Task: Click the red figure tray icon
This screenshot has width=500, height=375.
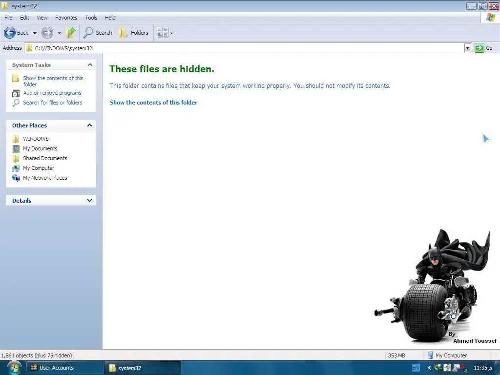Action: coord(464,368)
